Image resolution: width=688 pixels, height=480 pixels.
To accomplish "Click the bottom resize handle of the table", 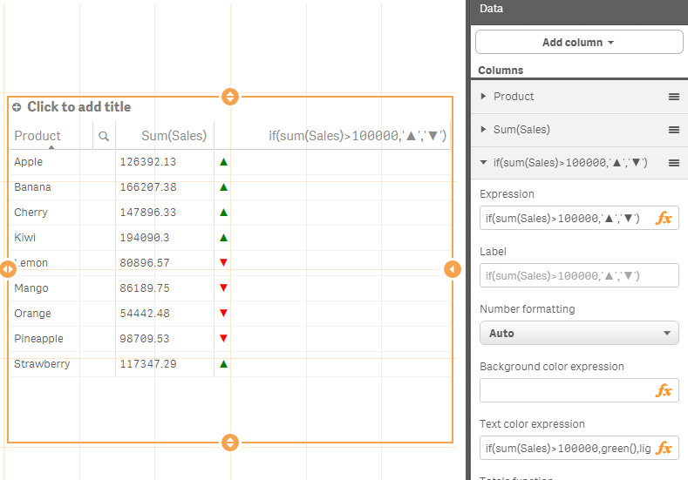I will point(230,443).
